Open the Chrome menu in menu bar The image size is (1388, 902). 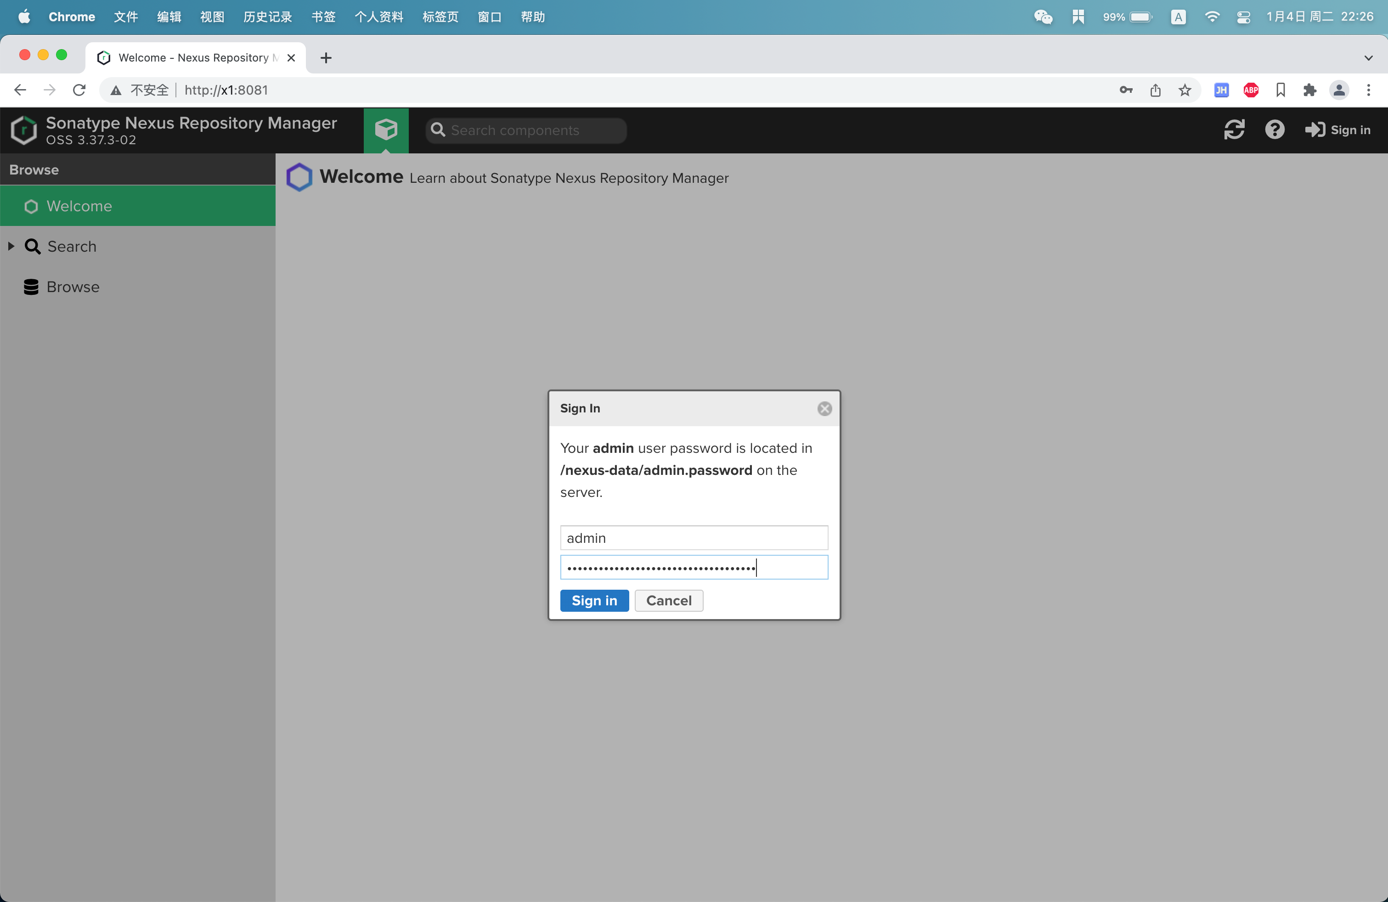72,17
